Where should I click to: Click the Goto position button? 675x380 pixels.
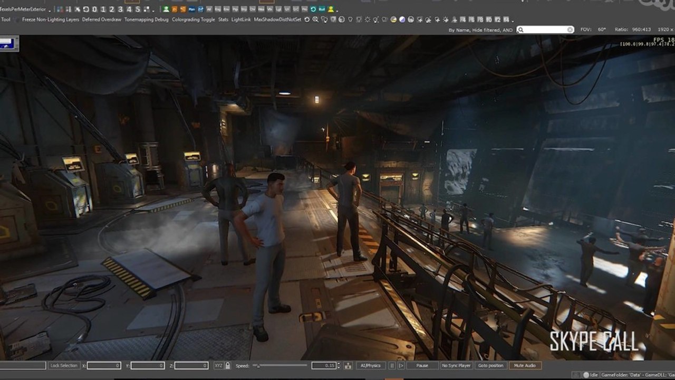pos(490,365)
